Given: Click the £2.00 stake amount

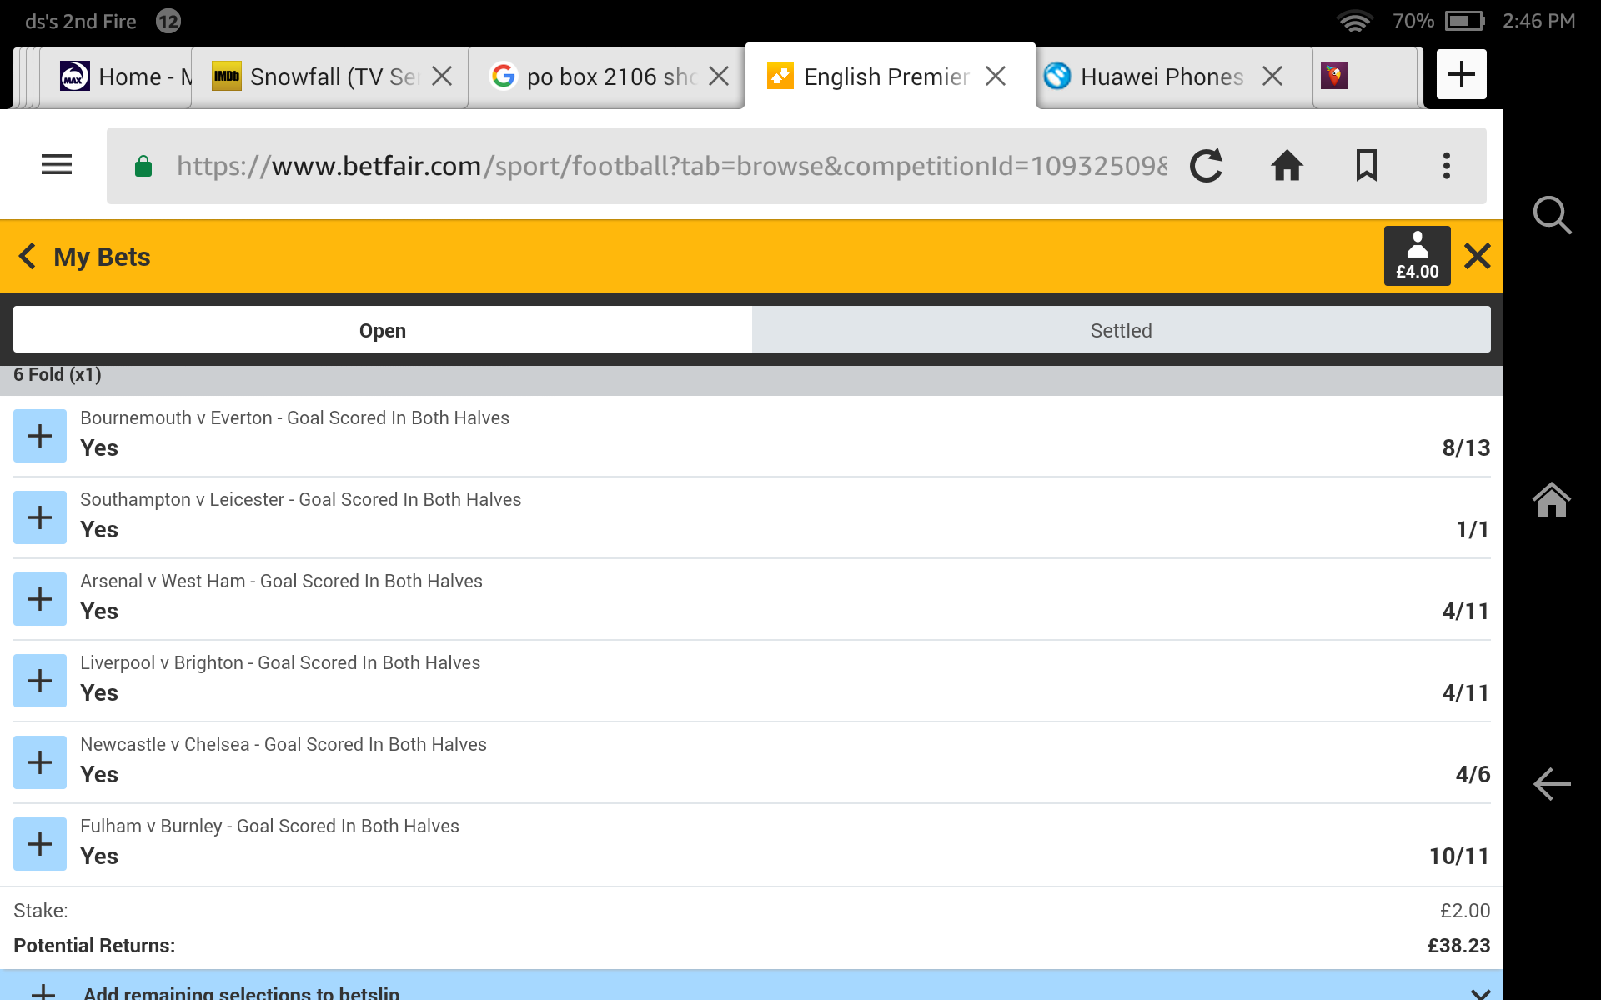Looking at the screenshot, I should tap(1465, 911).
